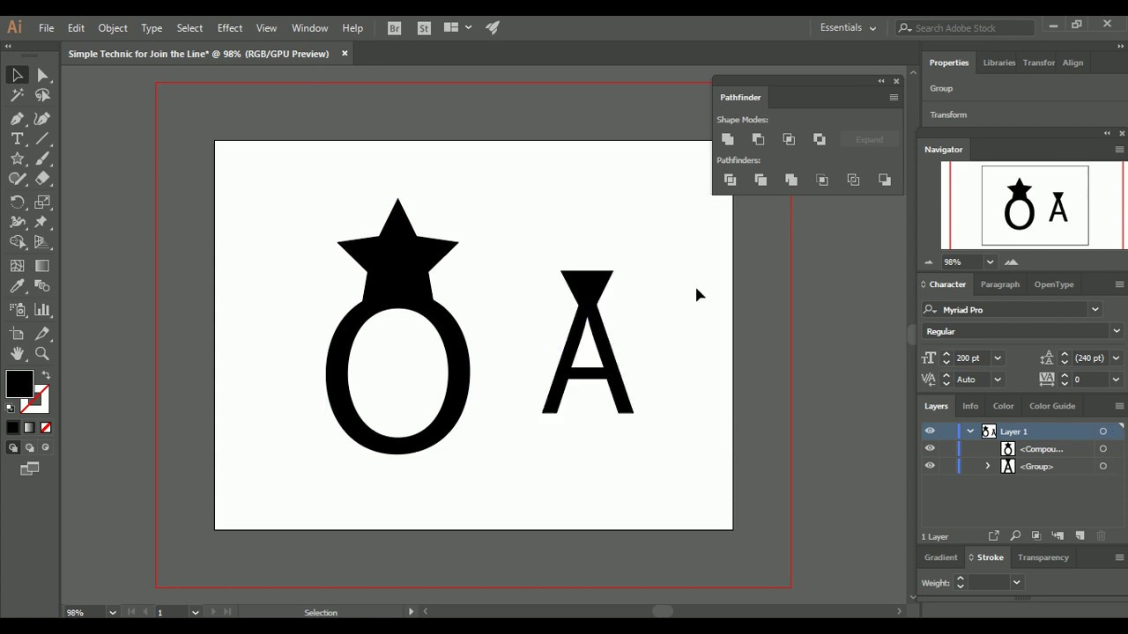Image resolution: width=1128 pixels, height=634 pixels.
Task: Switch to the Color Guide tab
Action: (1052, 406)
